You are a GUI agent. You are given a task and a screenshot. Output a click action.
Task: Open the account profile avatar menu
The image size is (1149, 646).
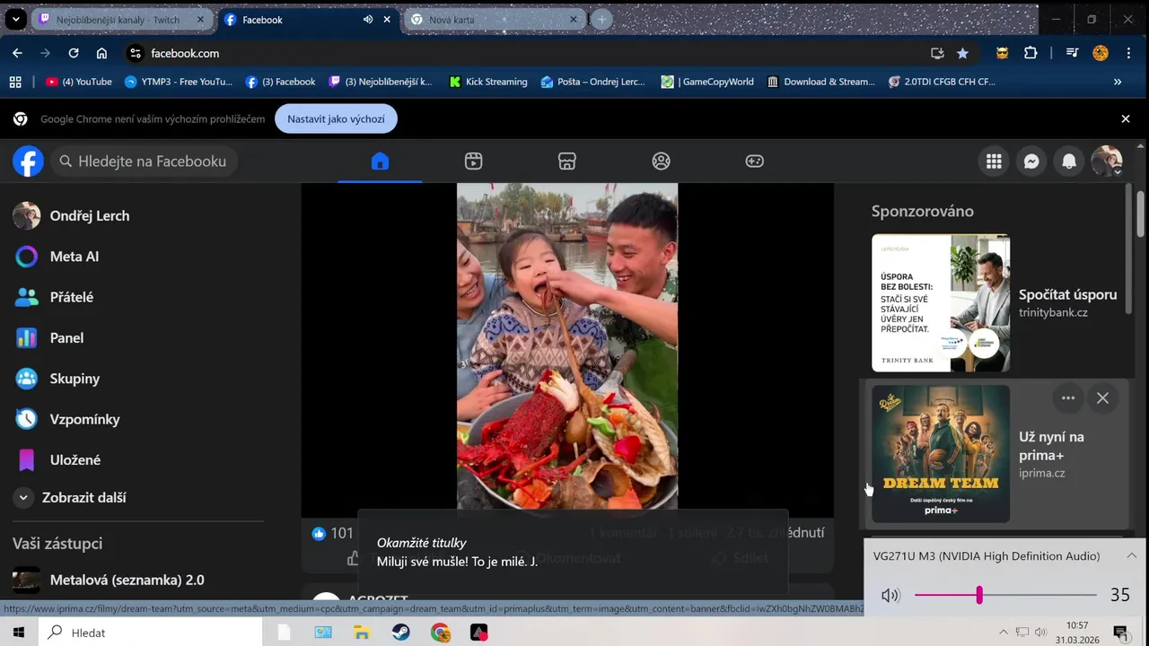pos(1107,161)
